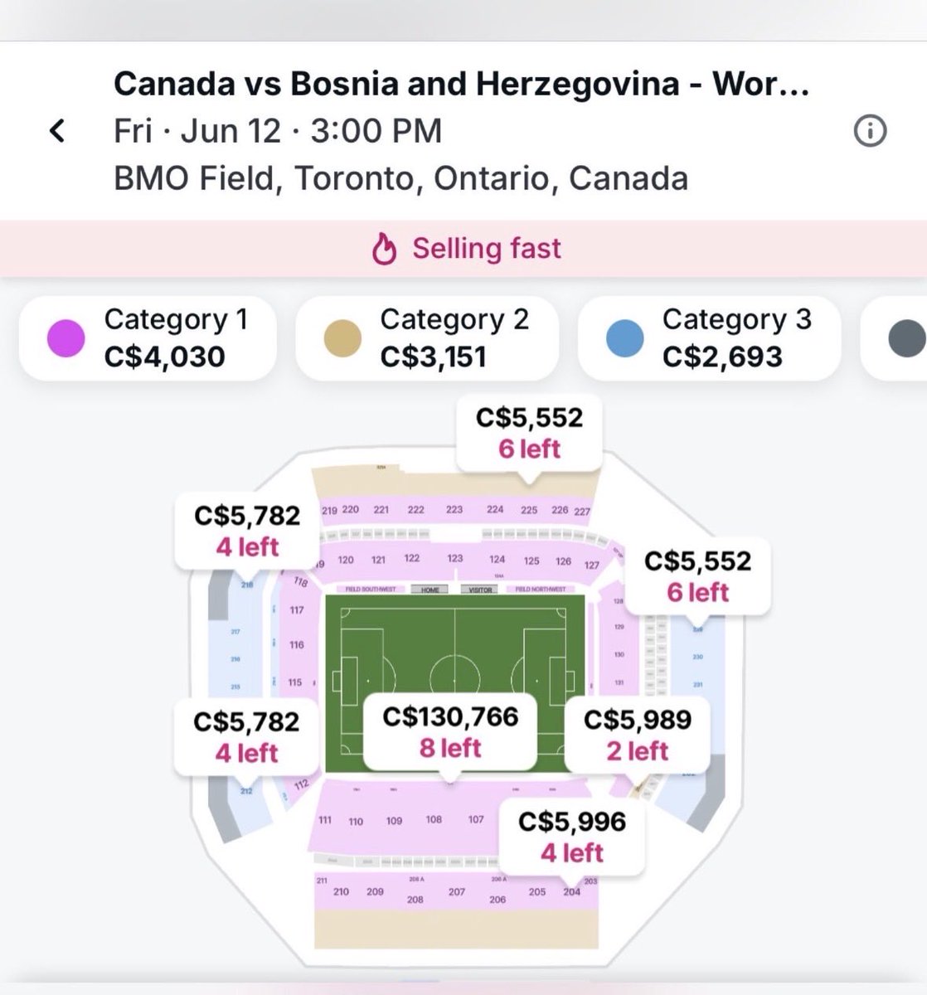Filter by Category 3 at C$2,693
927x995 pixels.
[709, 338]
